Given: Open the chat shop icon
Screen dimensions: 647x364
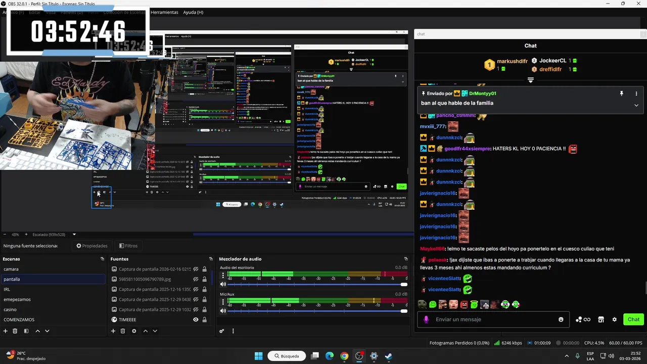Looking at the screenshot, I should click(x=601, y=320).
